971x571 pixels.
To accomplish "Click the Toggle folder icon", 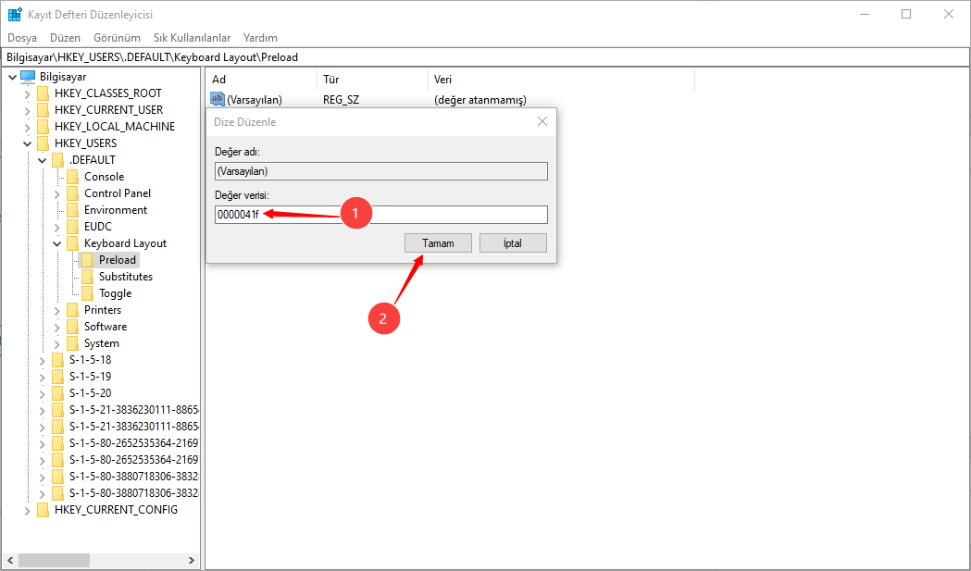I will [87, 293].
